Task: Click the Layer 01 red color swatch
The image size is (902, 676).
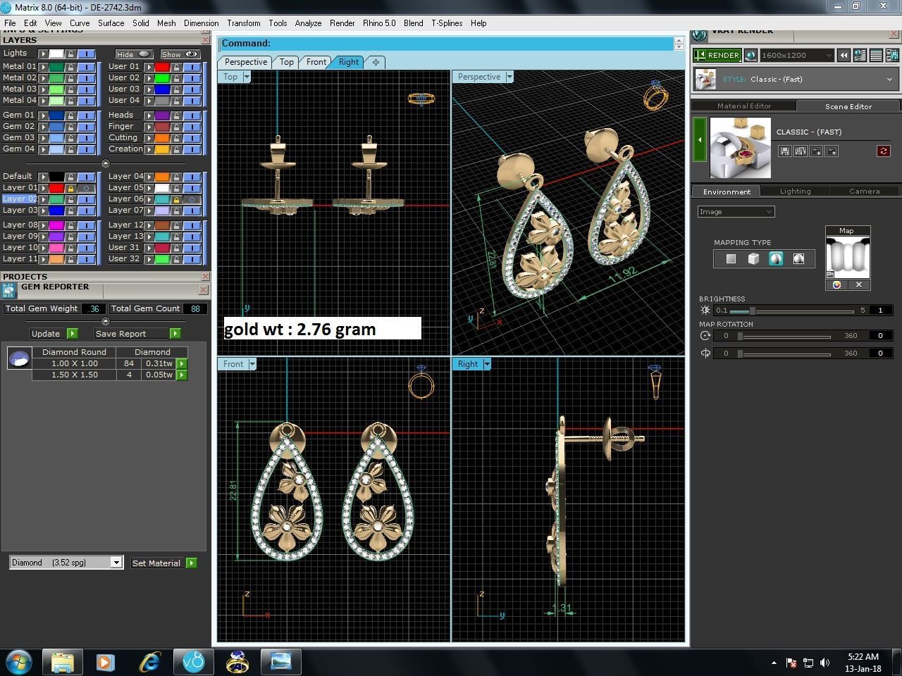Action: pos(56,188)
